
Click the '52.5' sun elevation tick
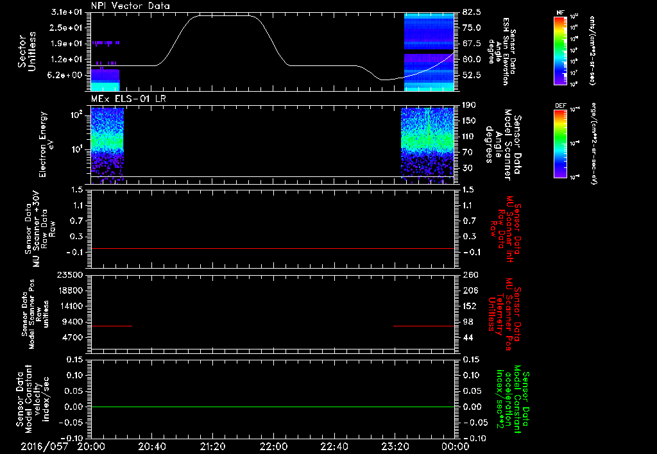tap(472, 76)
